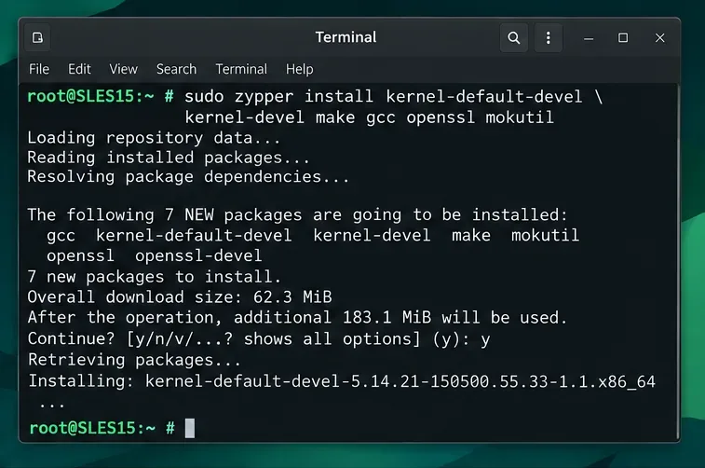Open the File menu
Screen dimensions: 705x468
point(39,69)
